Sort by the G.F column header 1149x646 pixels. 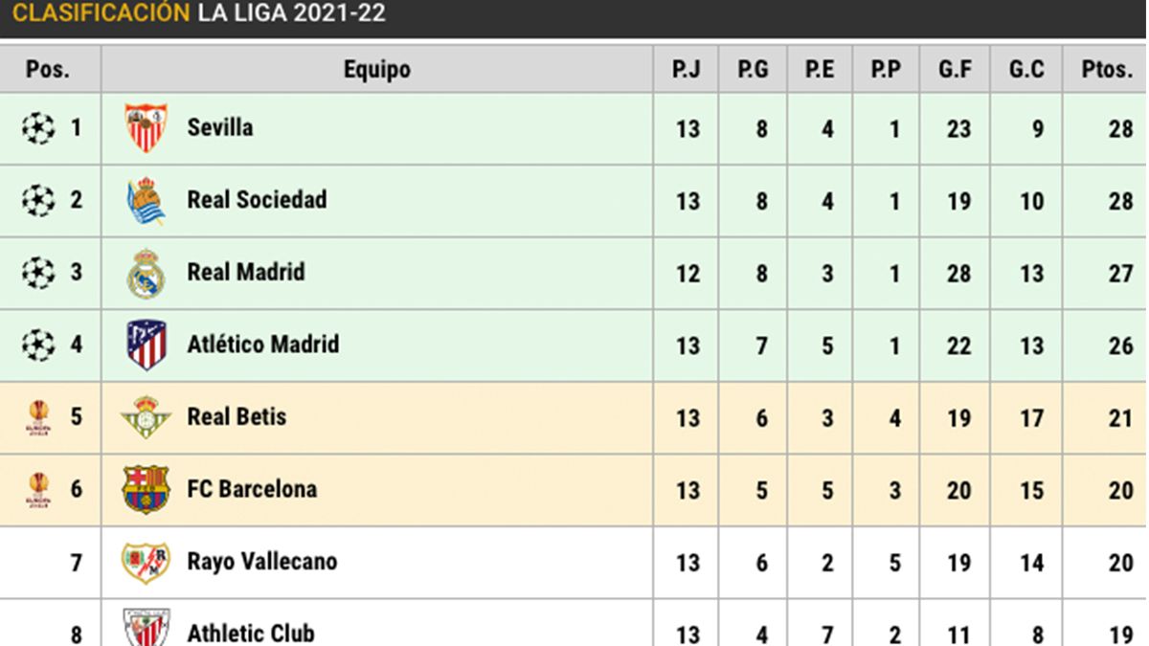[x=956, y=70]
